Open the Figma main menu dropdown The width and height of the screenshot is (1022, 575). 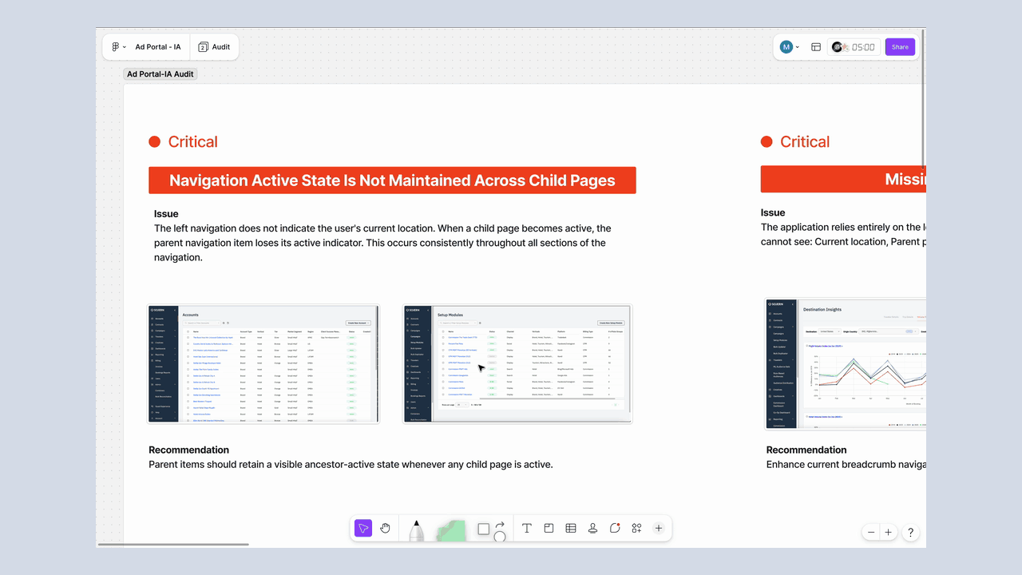(118, 47)
